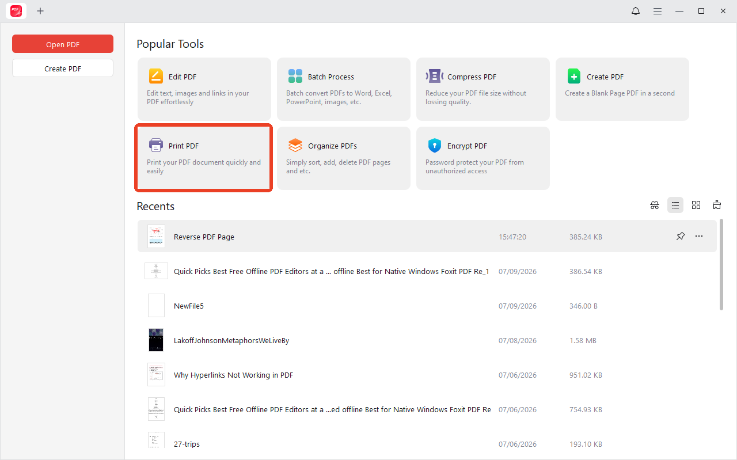Switch recents to grid thumbnail view

pos(696,205)
